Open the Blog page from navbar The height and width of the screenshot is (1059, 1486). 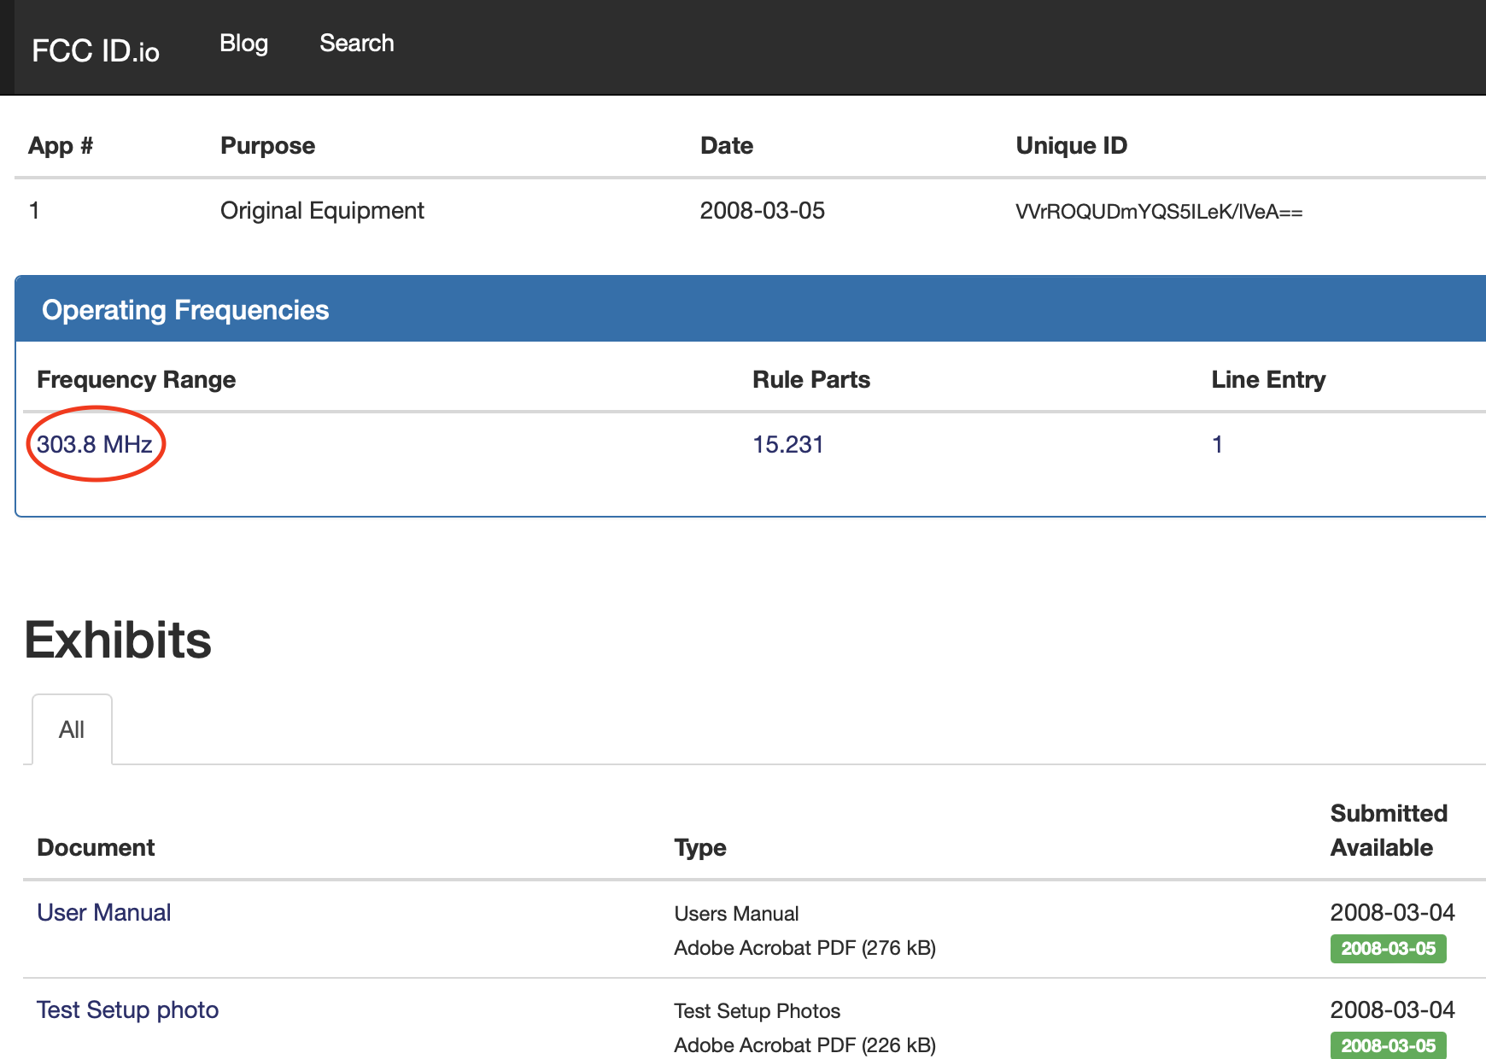(x=243, y=44)
